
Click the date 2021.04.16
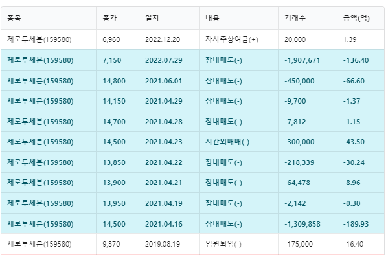click(164, 224)
